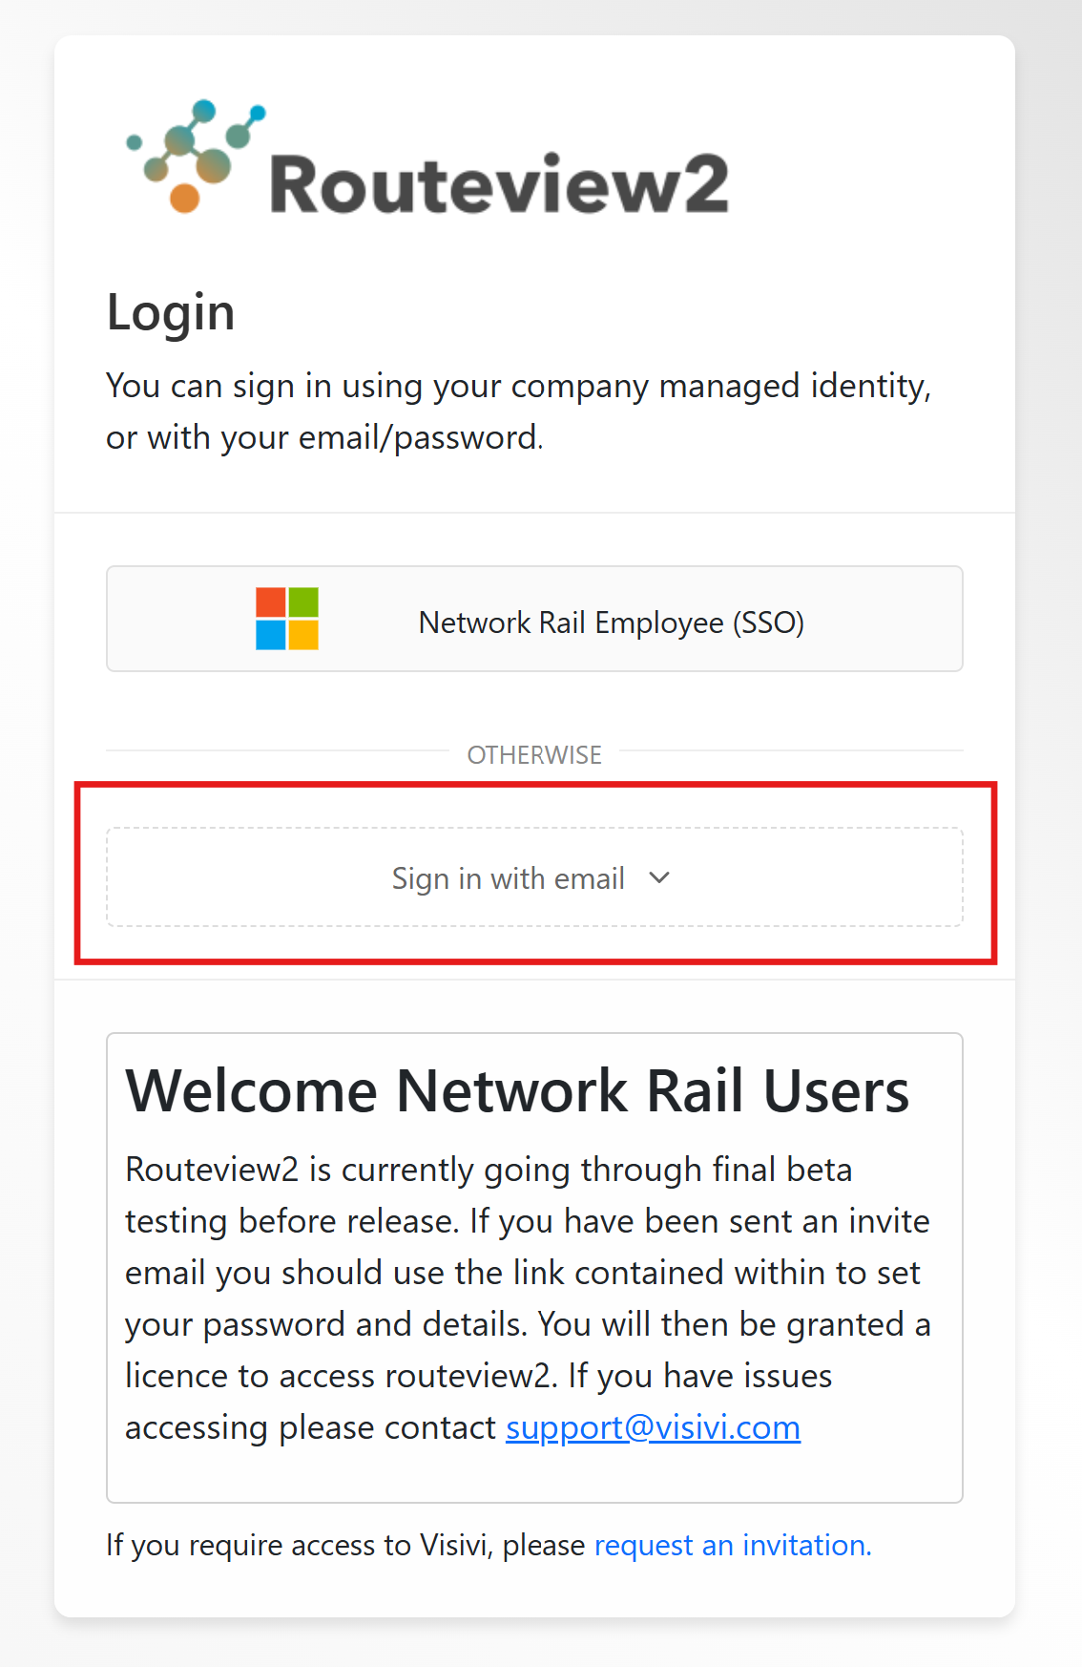
Task: Click the orange dot in the Routeview2 logo
Action: tap(184, 198)
